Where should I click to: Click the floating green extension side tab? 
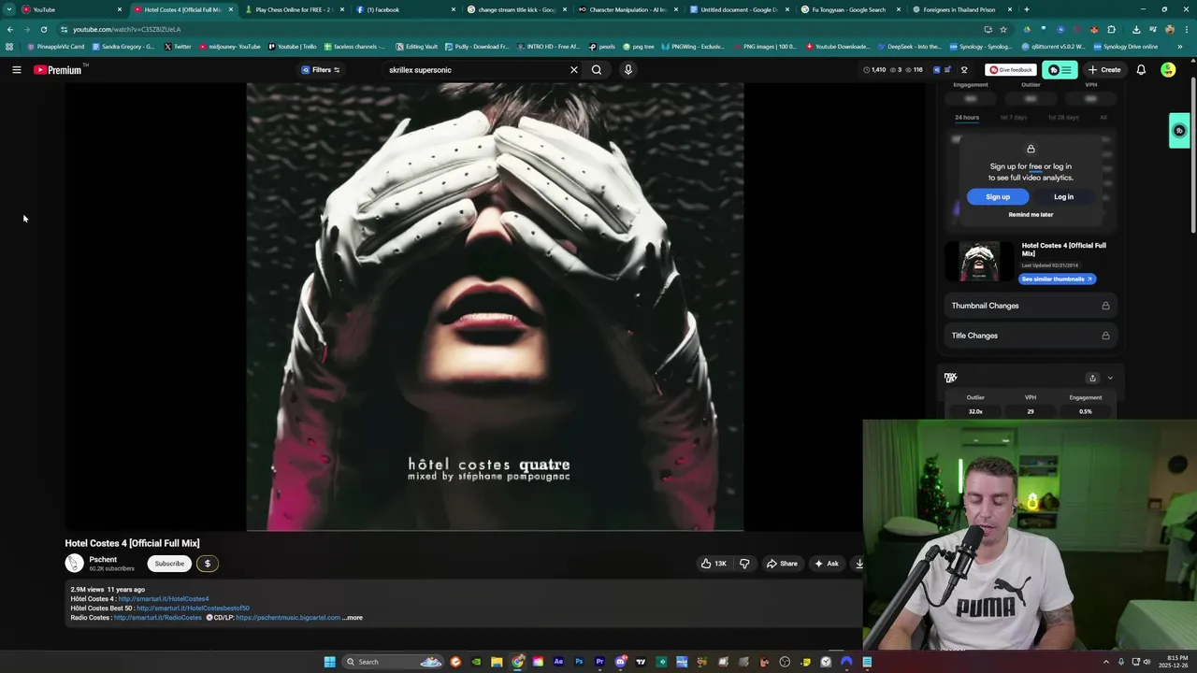point(1179,131)
